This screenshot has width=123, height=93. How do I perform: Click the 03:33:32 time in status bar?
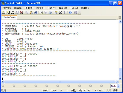click(100, 90)
